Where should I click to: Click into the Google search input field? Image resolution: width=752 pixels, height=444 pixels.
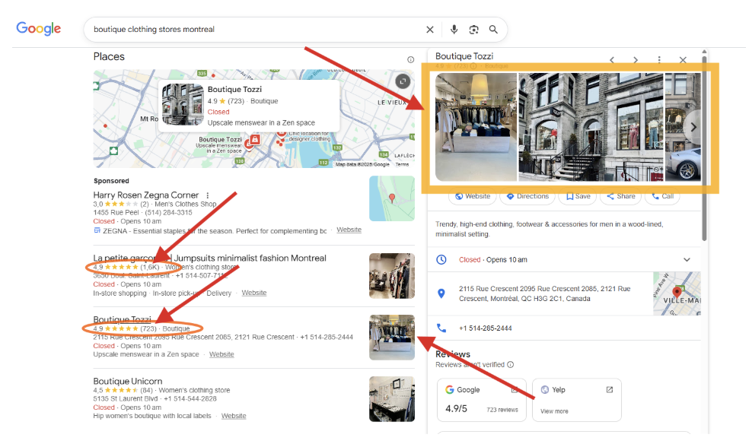(251, 30)
